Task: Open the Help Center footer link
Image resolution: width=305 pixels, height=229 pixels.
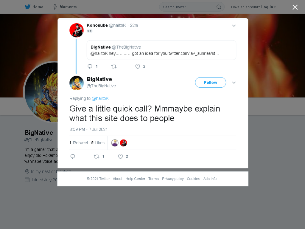Action: pyautogui.click(x=135, y=179)
